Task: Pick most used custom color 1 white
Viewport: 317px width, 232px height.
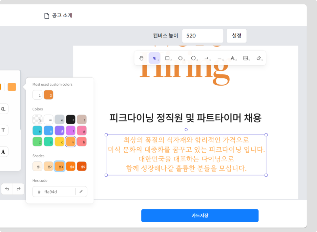Action: [x=37, y=95]
